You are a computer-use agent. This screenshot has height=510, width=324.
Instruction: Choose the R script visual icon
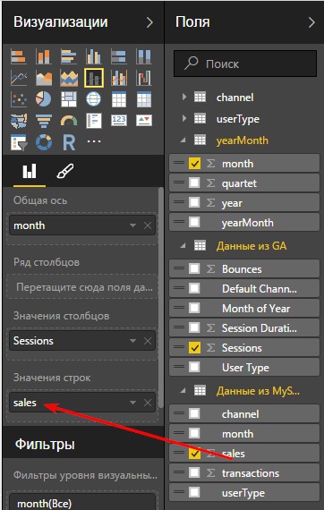(69, 142)
